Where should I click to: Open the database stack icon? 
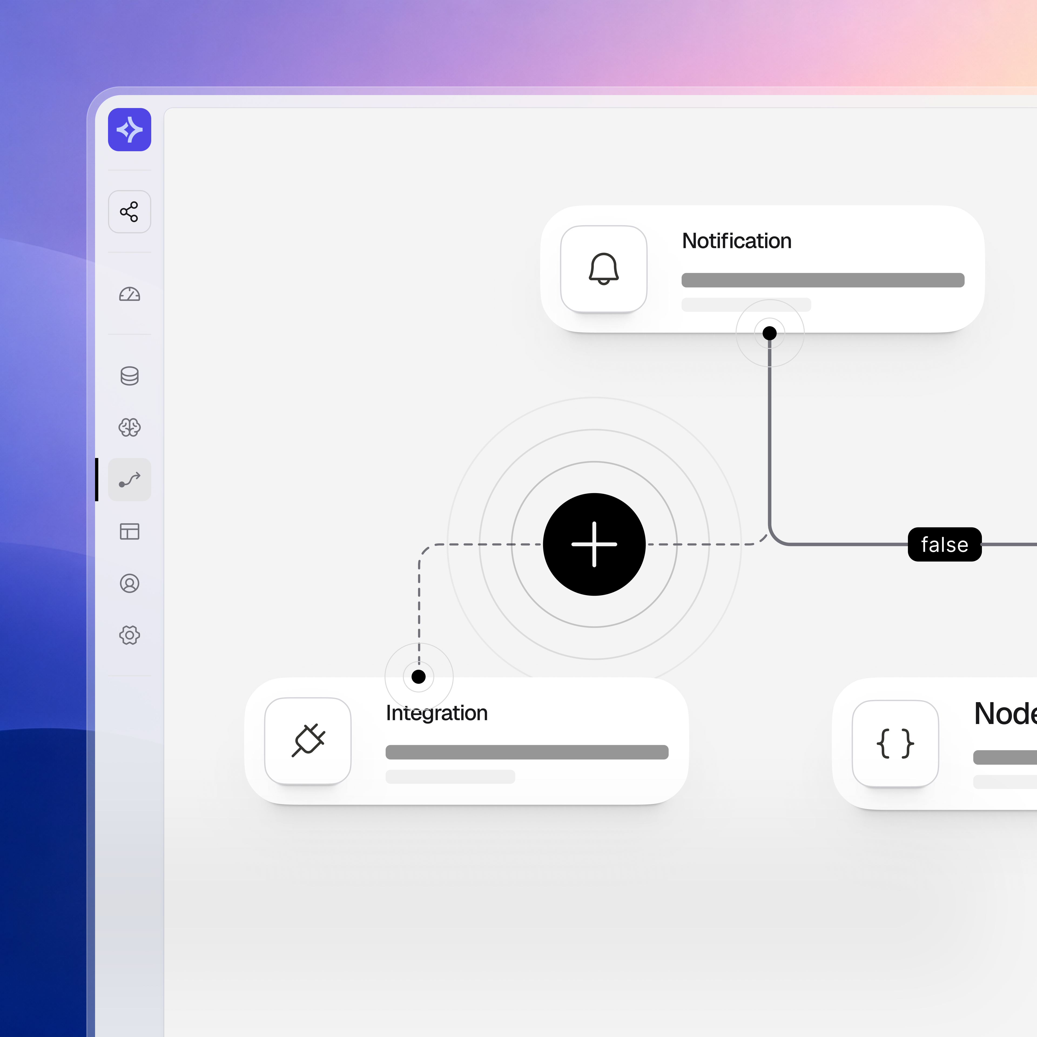[129, 376]
